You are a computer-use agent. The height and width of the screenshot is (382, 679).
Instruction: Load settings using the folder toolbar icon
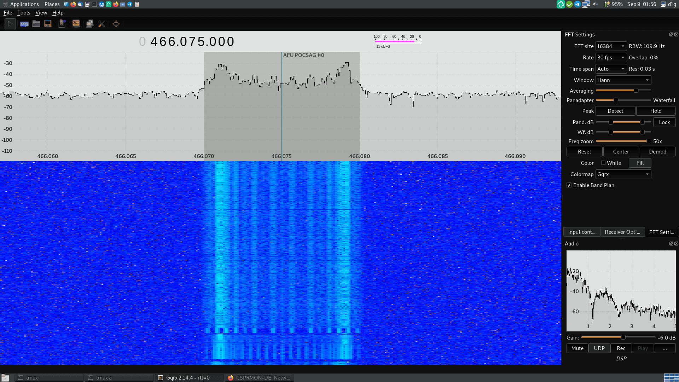tap(36, 24)
